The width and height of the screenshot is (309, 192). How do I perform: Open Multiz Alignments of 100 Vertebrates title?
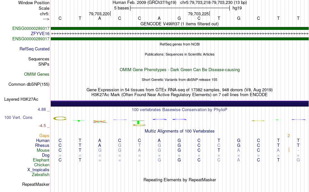click(180, 131)
